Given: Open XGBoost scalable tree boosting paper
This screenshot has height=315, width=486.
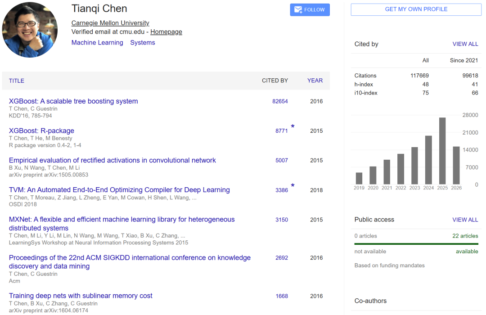Looking at the screenshot, I should [73, 101].
